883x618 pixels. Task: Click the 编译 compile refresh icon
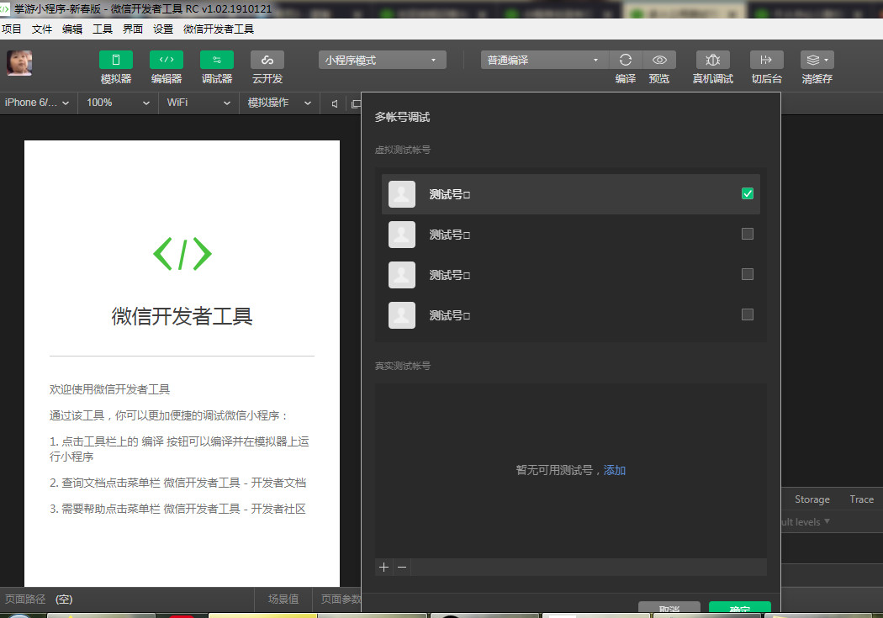point(626,60)
